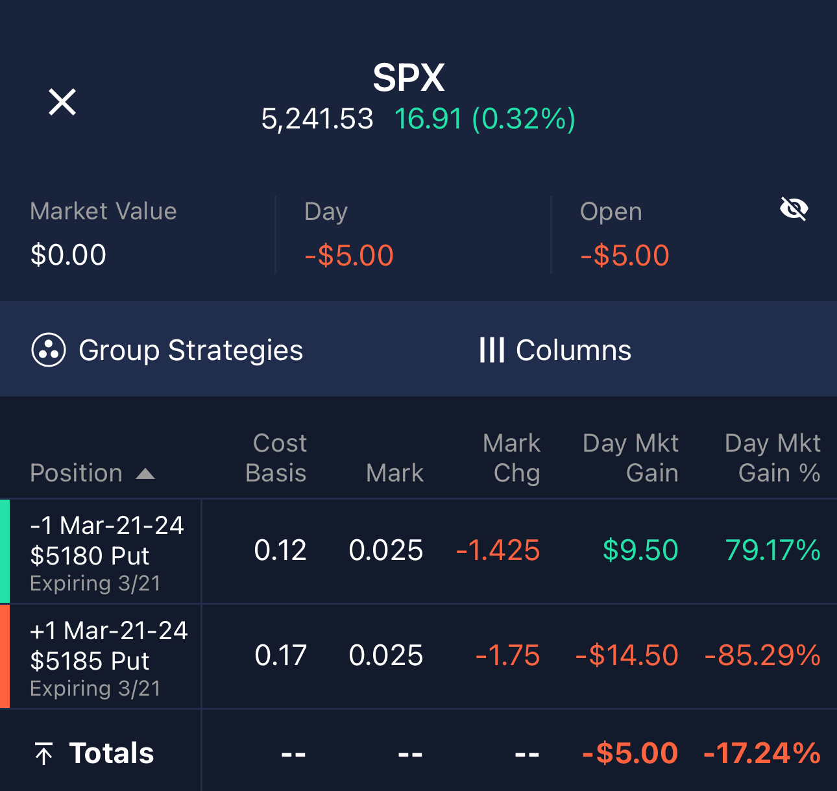Close the SPX position detail view
837x791 pixels.
[x=62, y=102]
